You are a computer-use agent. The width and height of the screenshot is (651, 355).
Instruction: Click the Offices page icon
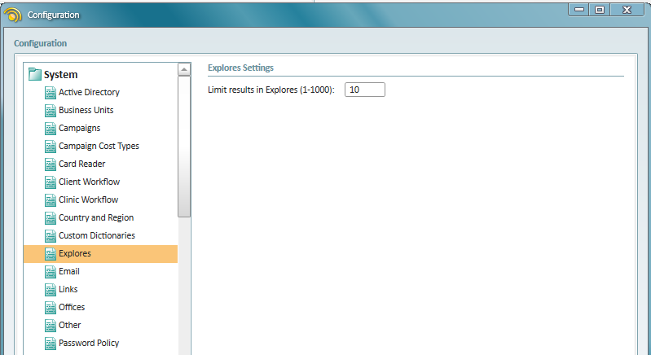click(51, 307)
